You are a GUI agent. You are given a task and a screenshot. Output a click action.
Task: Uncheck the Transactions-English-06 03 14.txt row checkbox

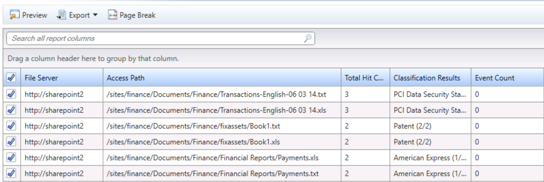click(11, 94)
